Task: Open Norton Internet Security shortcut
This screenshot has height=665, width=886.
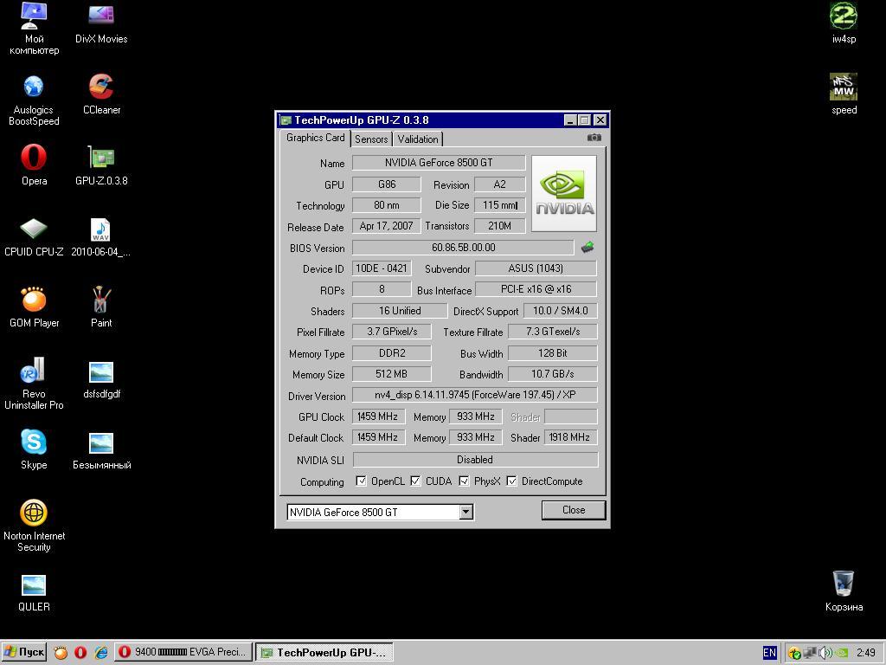Action: pyautogui.click(x=34, y=513)
